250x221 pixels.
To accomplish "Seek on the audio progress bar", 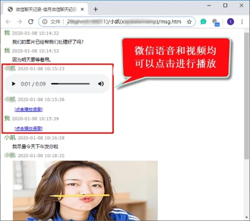I will pos(71,84).
